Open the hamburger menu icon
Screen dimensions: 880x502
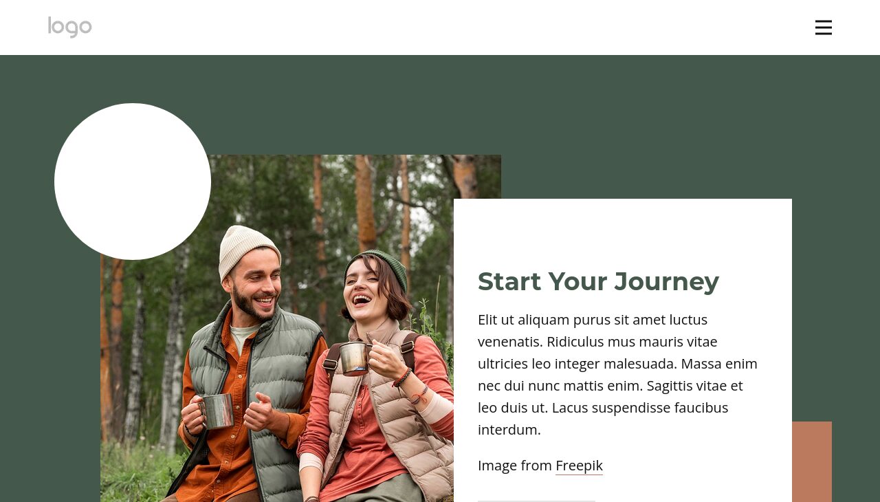click(823, 28)
